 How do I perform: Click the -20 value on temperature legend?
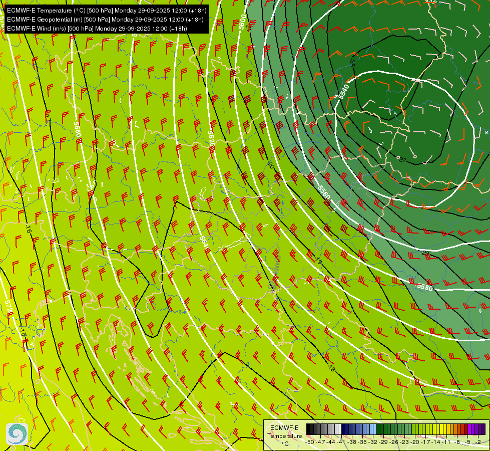415,441
